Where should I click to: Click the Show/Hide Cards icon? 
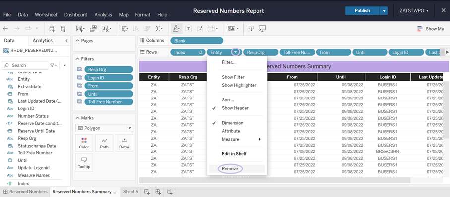tap(233, 29)
